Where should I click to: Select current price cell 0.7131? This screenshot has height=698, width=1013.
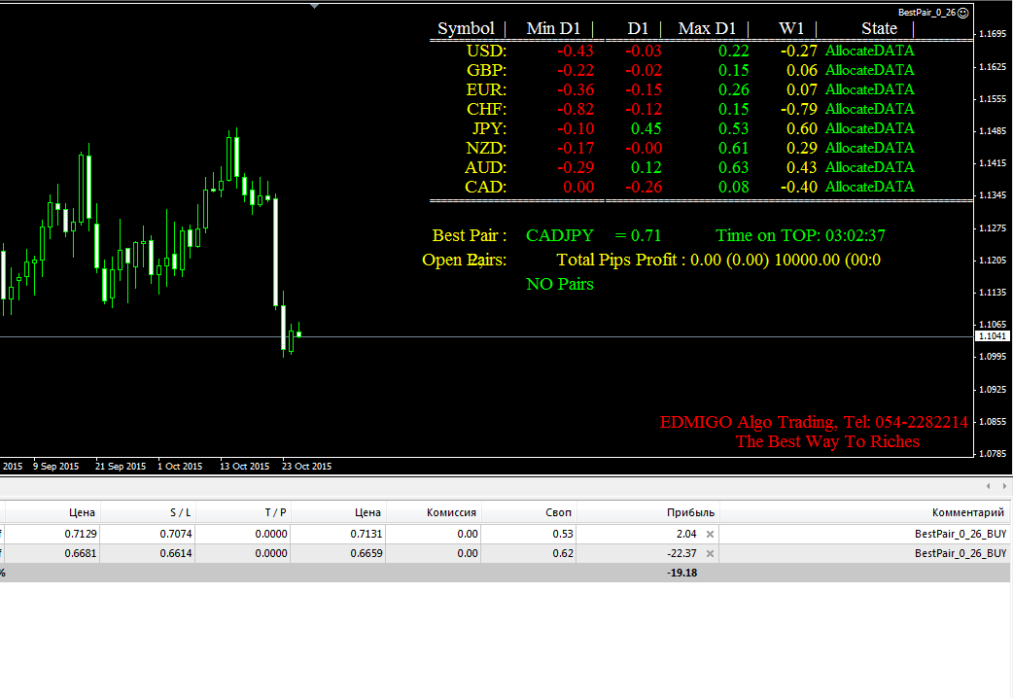pyautogui.click(x=367, y=534)
